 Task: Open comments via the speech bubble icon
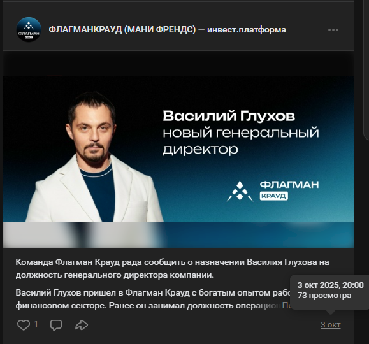(56, 325)
